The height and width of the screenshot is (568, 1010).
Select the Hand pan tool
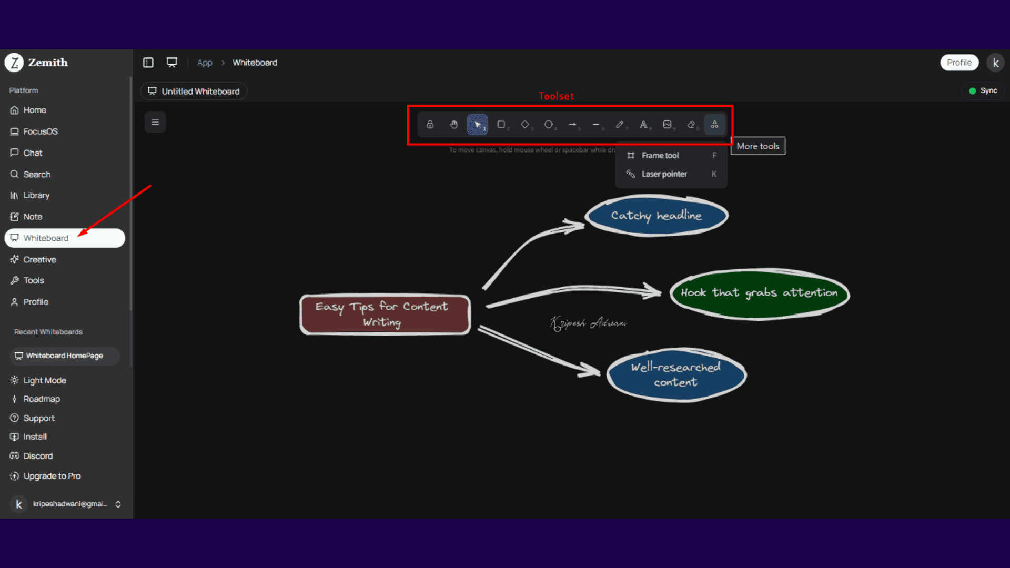point(453,125)
